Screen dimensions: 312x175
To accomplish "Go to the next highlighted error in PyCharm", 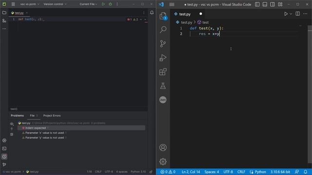I will pyautogui.click(x=145, y=19).
